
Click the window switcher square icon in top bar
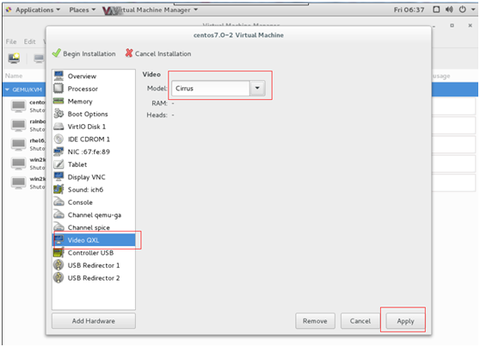tap(436, 9)
